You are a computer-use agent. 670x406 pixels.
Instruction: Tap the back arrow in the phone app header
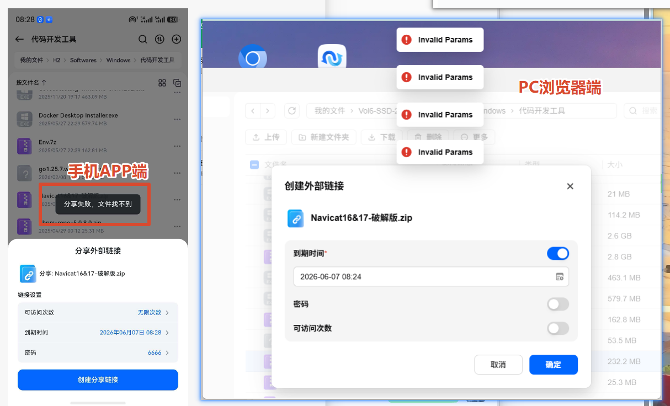(19, 39)
